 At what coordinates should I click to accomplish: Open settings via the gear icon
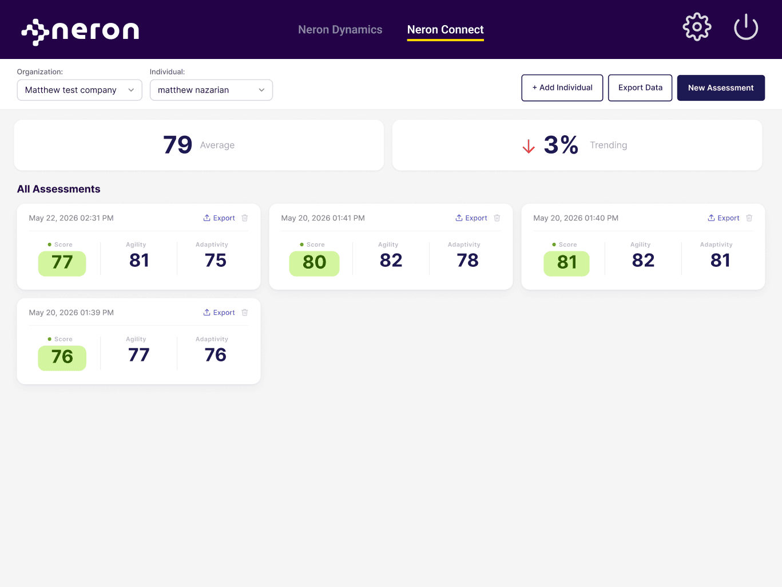(697, 27)
